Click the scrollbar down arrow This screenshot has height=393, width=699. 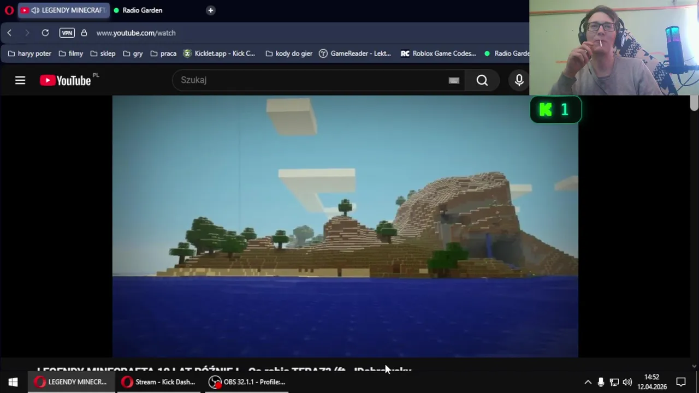click(x=694, y=366)
